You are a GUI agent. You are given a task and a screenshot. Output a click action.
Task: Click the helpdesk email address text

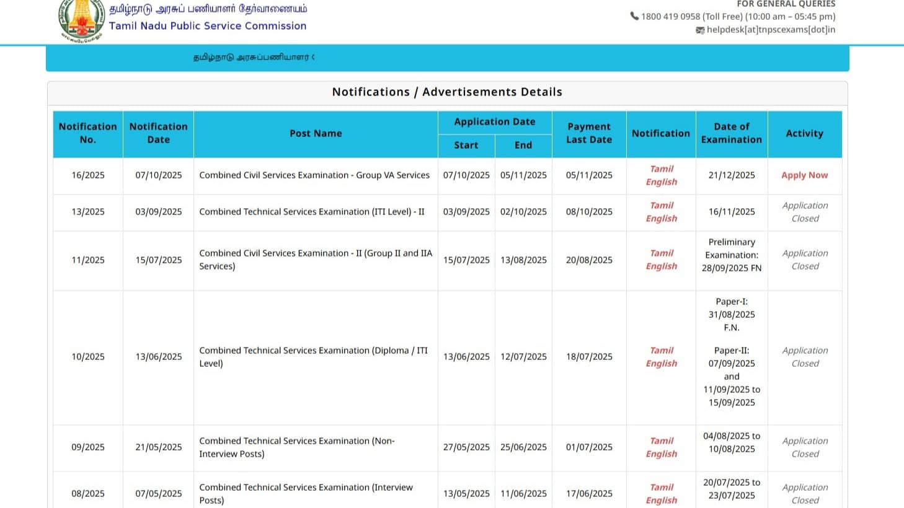(x=771, y=30)
